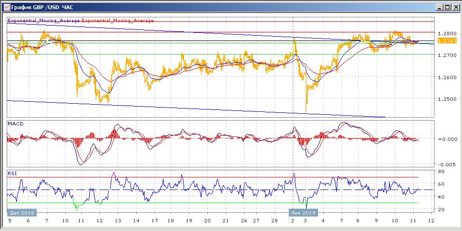Click date 13 on the time axis
Screen dimensions: 462x231
(118, 220)
